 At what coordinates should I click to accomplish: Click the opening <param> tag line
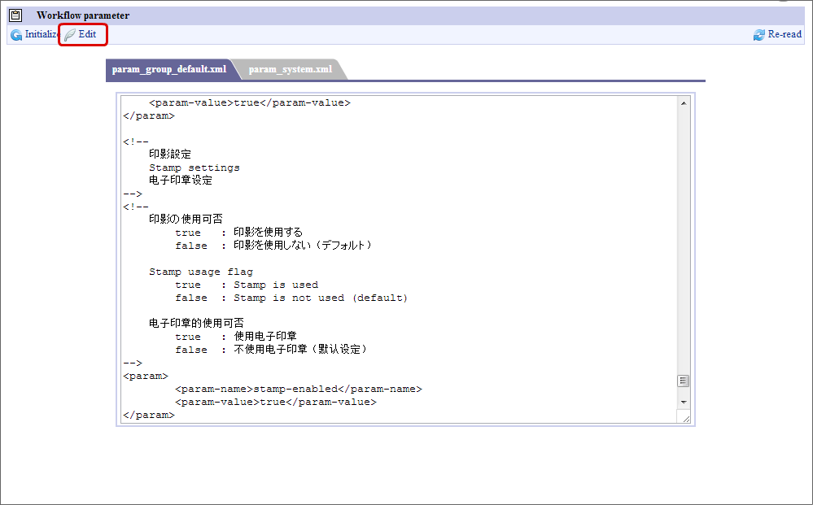146,376
